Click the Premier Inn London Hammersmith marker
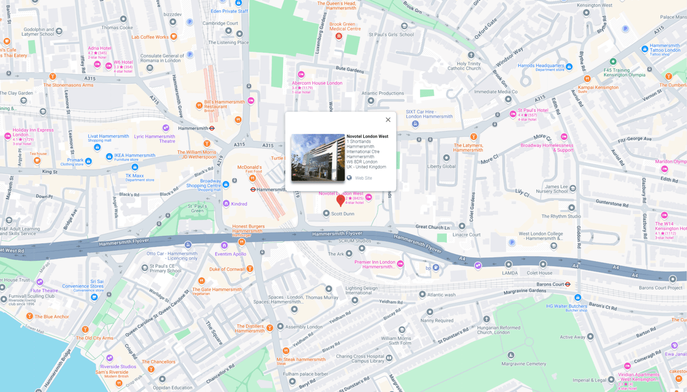 (400, 264)
